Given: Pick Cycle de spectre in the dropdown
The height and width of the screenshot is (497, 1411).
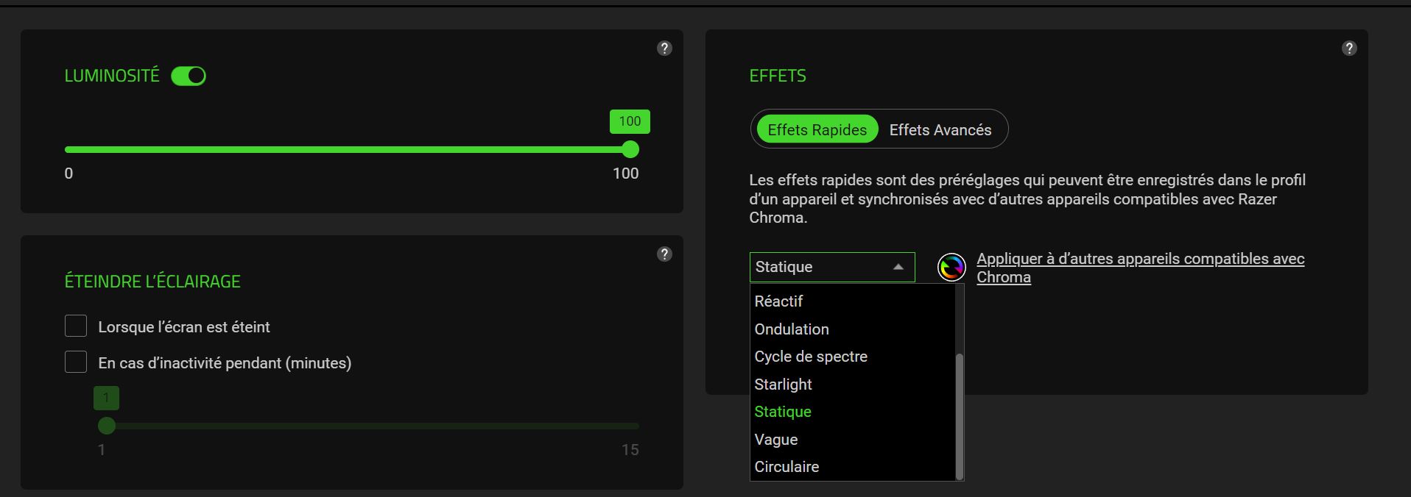Looking at the screenshot, I should click(x=811, y=357).
